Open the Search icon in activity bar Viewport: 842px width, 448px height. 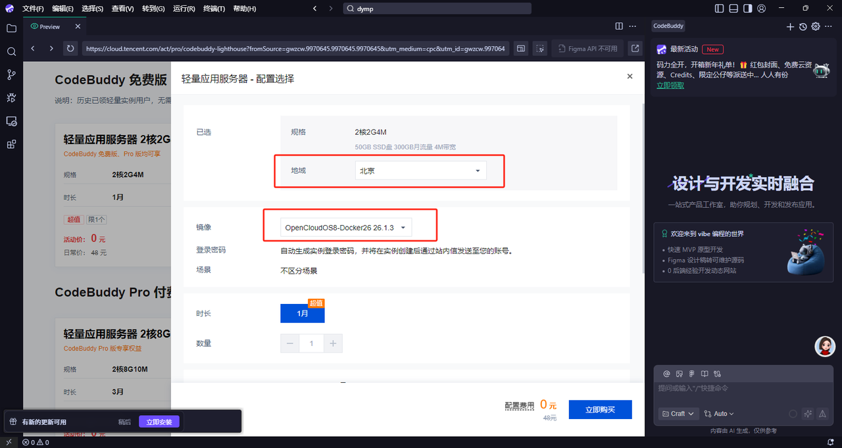click(11, 51)
